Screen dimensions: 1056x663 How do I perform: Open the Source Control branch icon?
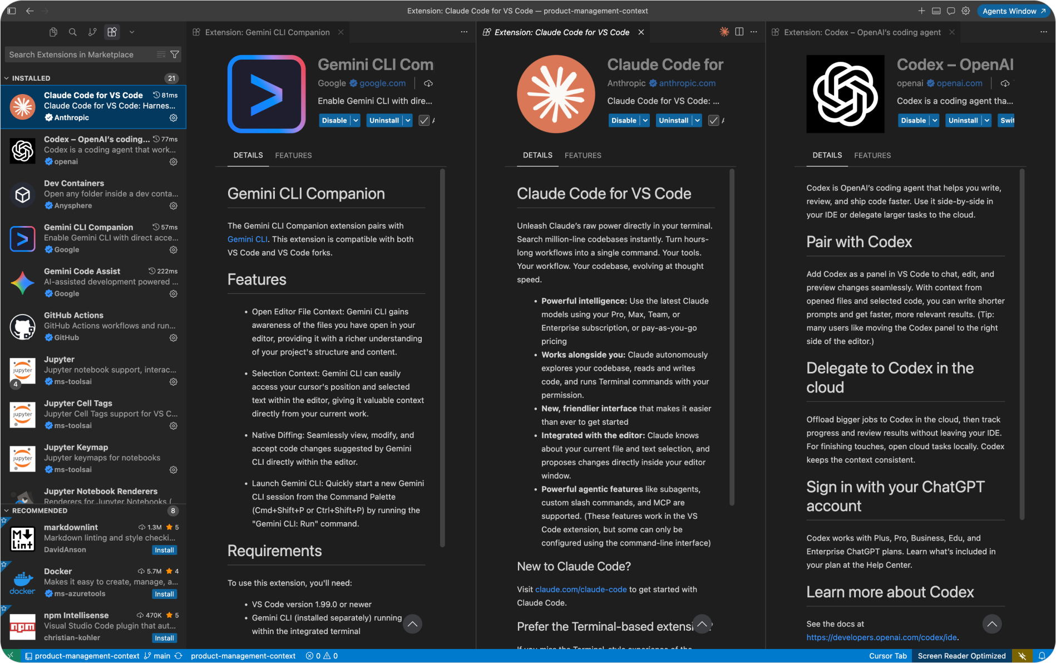click(92, 32)
